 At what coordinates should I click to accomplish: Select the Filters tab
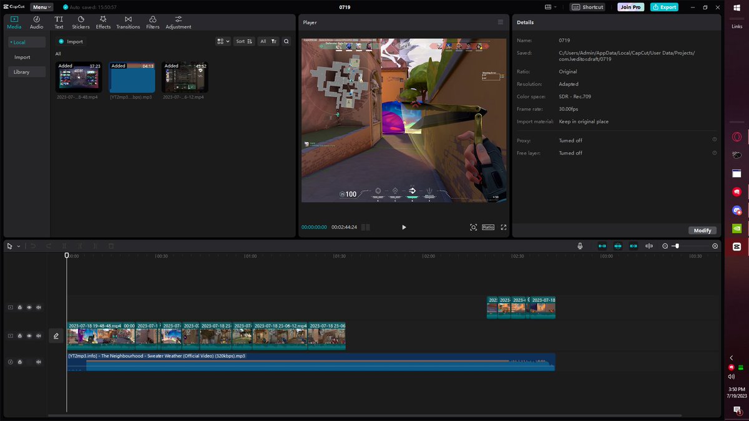pos(153,22)
